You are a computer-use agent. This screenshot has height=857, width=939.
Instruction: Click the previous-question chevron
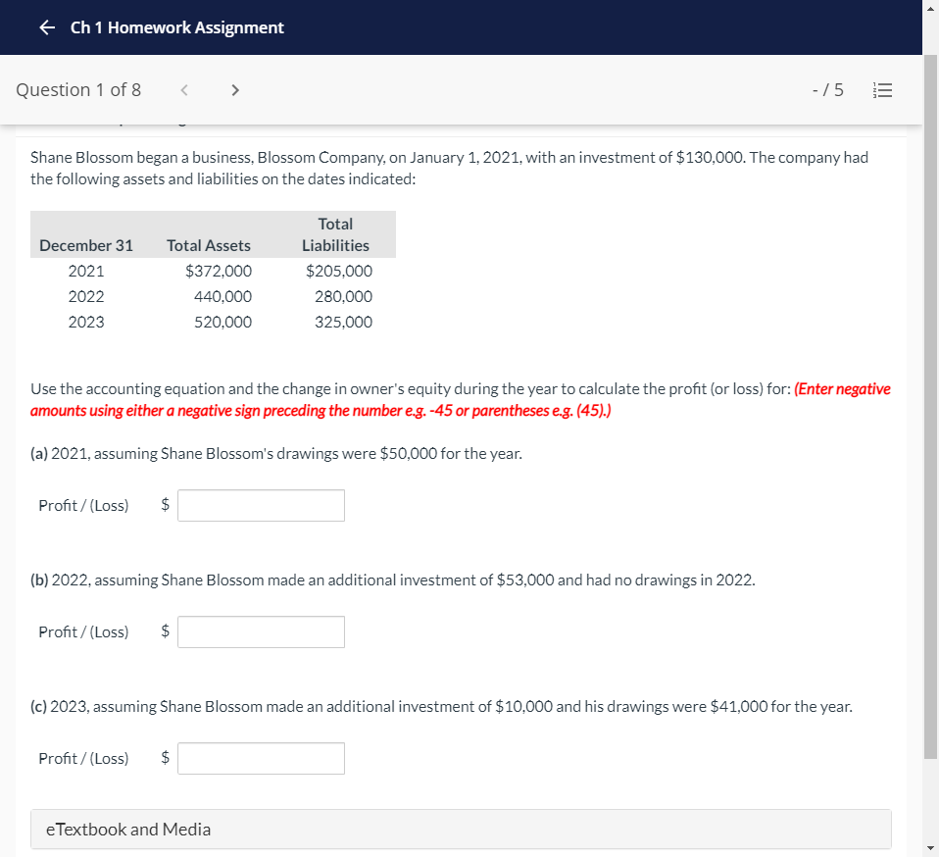(184, 89)
